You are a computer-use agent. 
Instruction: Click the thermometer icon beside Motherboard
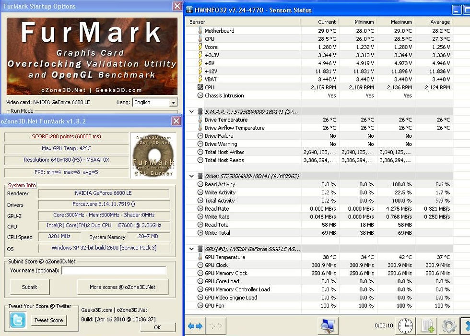(x=200, y=31)
